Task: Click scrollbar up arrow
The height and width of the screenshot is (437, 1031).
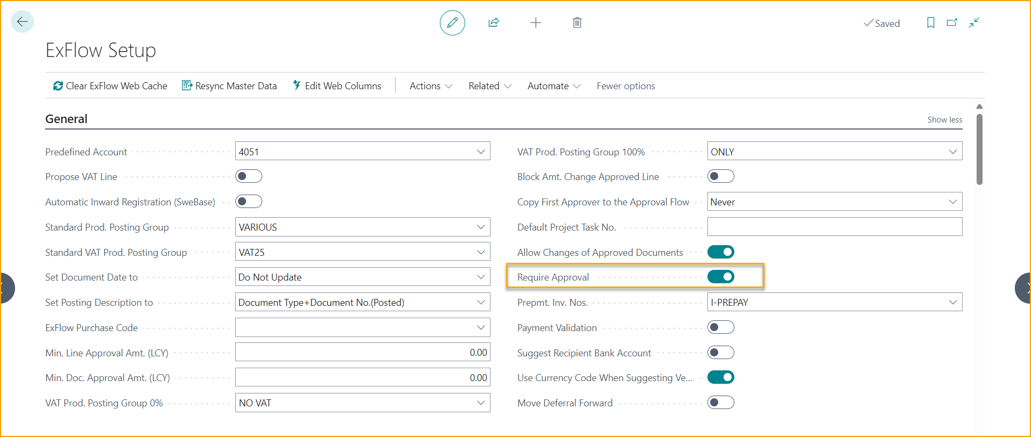Action: pyautogui.click(x=979, y=106)
